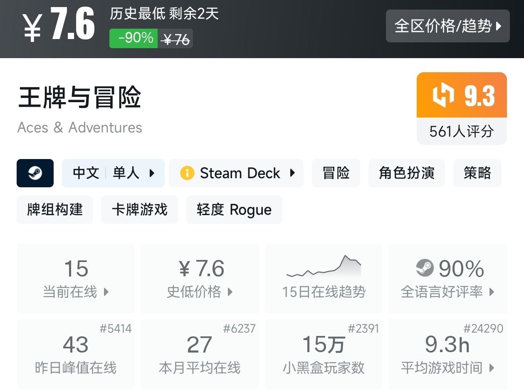Expand the 全语言好评率 review rate arrow
This screenshot has height=392, width=524.
click(492, 292)
